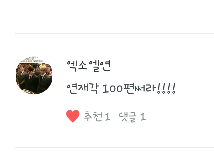Select the 추천 recommend label

[93, 116]
